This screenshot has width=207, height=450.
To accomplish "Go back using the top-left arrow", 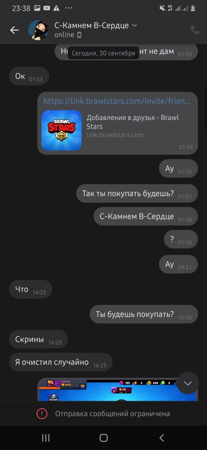I will 14,30.
